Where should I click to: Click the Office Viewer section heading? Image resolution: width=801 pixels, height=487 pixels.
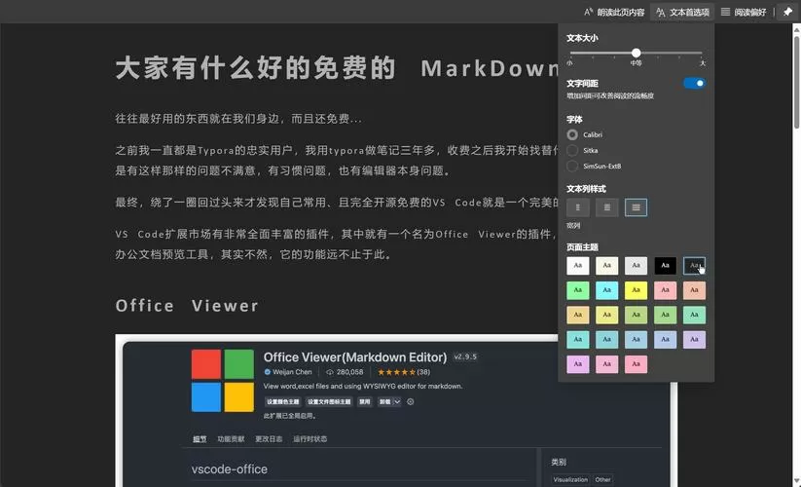click(187, 306)
